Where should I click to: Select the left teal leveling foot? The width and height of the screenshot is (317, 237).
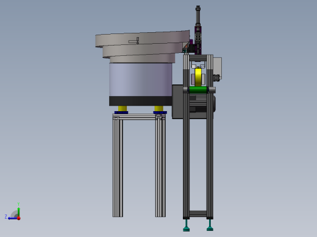pyautogui.click(x=187, y=225)
